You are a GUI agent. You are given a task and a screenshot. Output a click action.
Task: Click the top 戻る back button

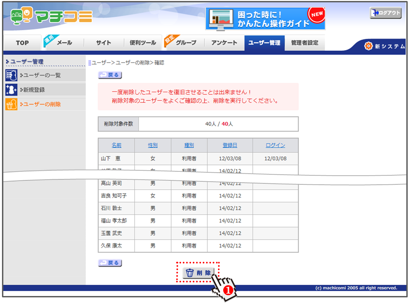[110, 75]
